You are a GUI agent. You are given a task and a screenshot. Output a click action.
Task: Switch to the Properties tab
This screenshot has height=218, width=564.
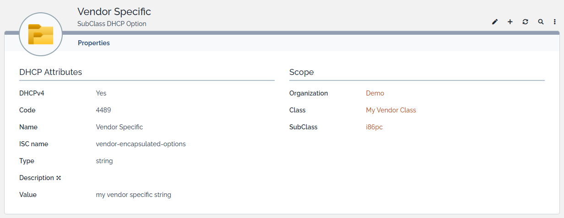pos(94,43)
